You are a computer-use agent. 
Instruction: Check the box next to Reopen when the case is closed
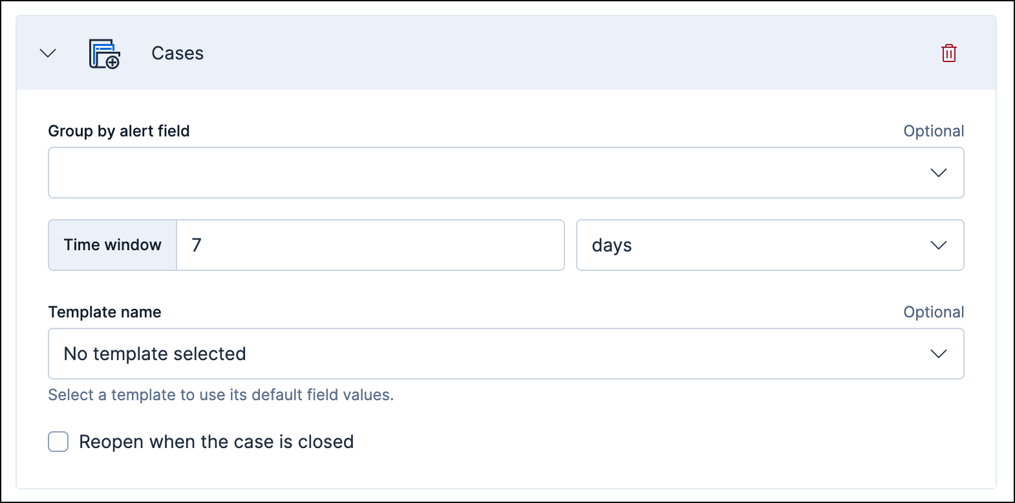[58, 441]
